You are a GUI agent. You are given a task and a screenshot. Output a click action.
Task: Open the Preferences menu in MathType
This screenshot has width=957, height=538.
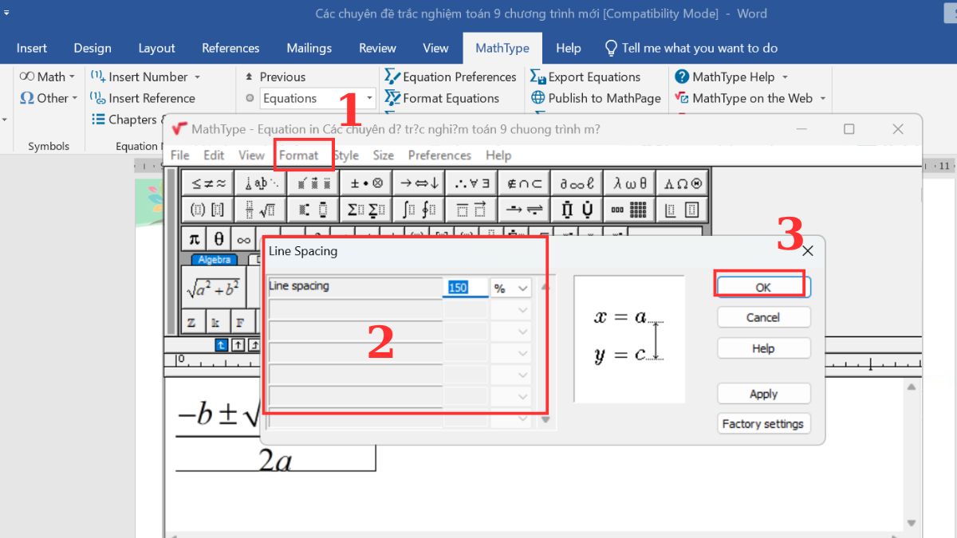[439, 155]
